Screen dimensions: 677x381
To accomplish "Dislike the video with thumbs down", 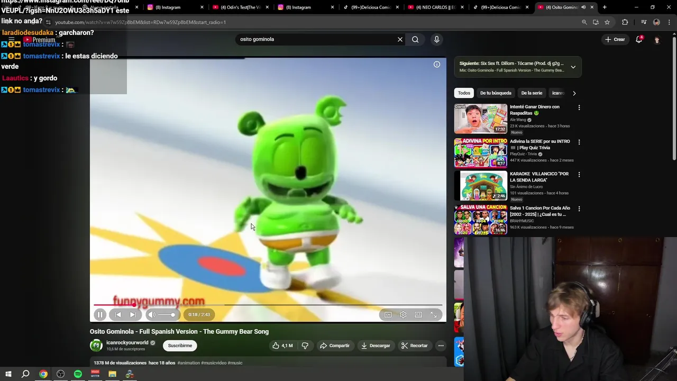I will [x=305, y=346].
